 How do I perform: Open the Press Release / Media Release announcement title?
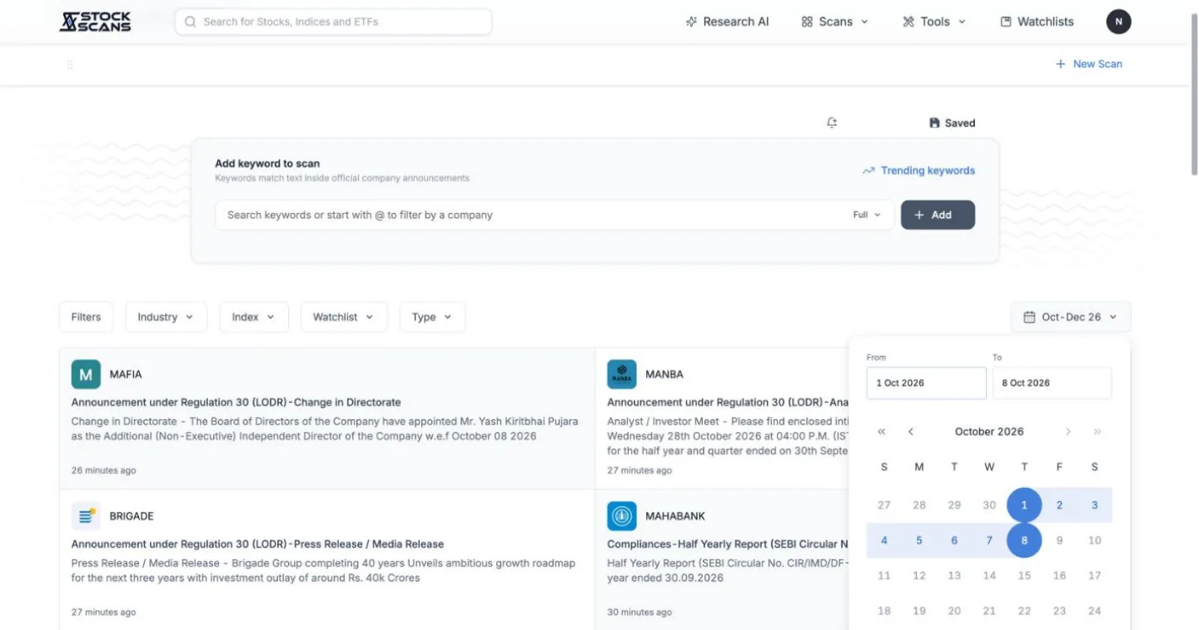(x=258, y=544)
